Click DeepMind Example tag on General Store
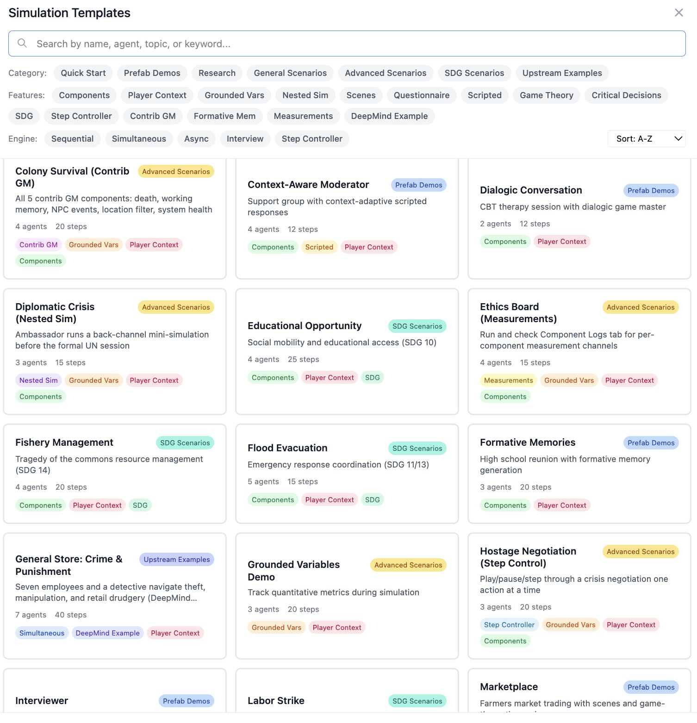The height and width of the screenshot is (723, 697). [107, 633]
